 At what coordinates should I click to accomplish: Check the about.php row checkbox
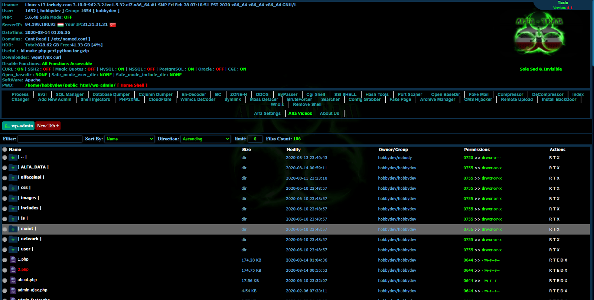tap(5, 281)
